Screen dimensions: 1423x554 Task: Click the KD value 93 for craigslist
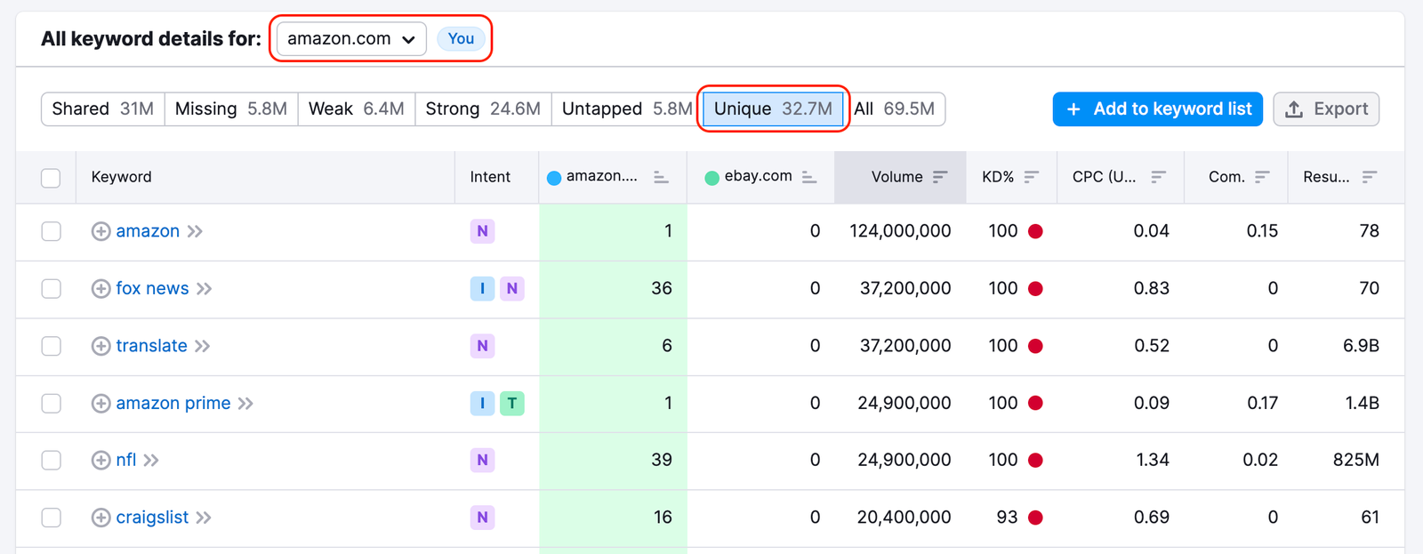click(1007, 518)
